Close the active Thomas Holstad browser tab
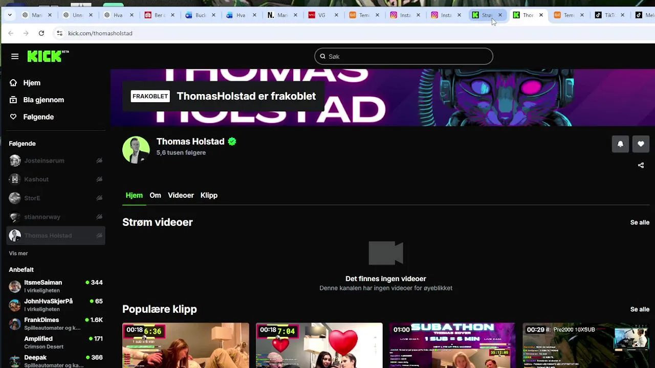 (541, 15)
